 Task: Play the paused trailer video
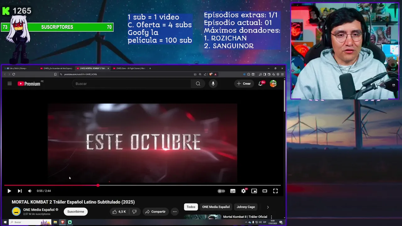[9, 191]
